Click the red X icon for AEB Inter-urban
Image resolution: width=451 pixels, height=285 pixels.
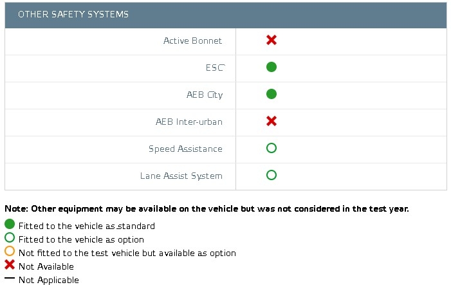(272, 121)
